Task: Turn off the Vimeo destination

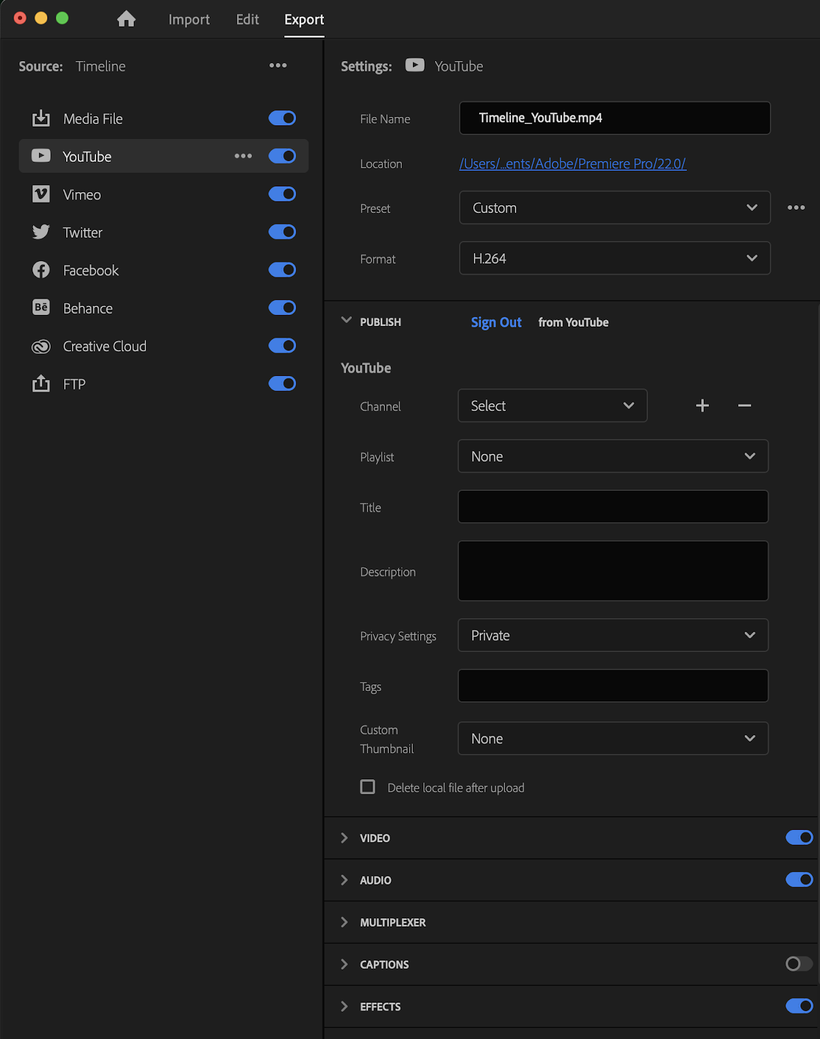Action: pyautogui.click(x=282, y=194)
